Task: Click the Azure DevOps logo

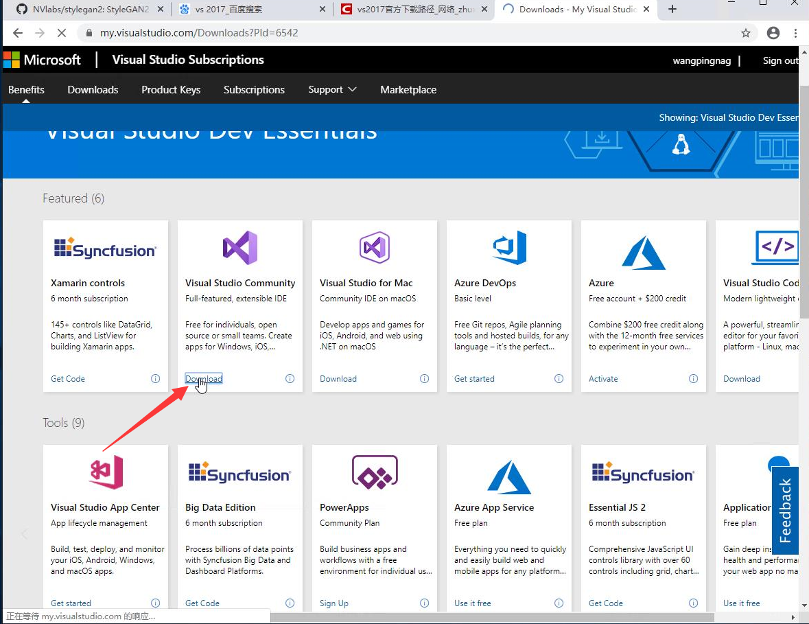Action: click(509, 248)
